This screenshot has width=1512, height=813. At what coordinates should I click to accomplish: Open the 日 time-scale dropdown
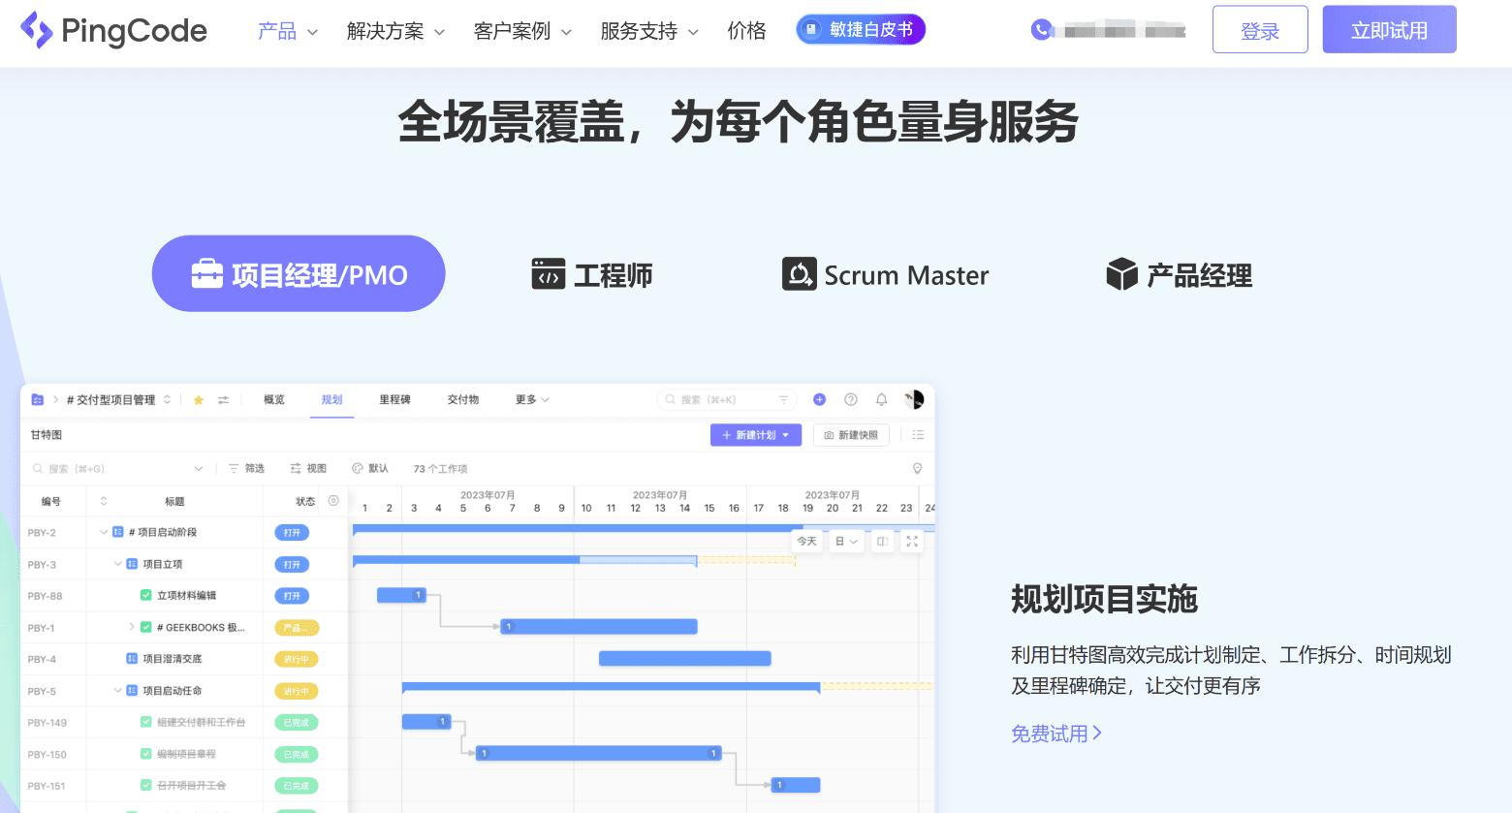[x=846, y=542]
